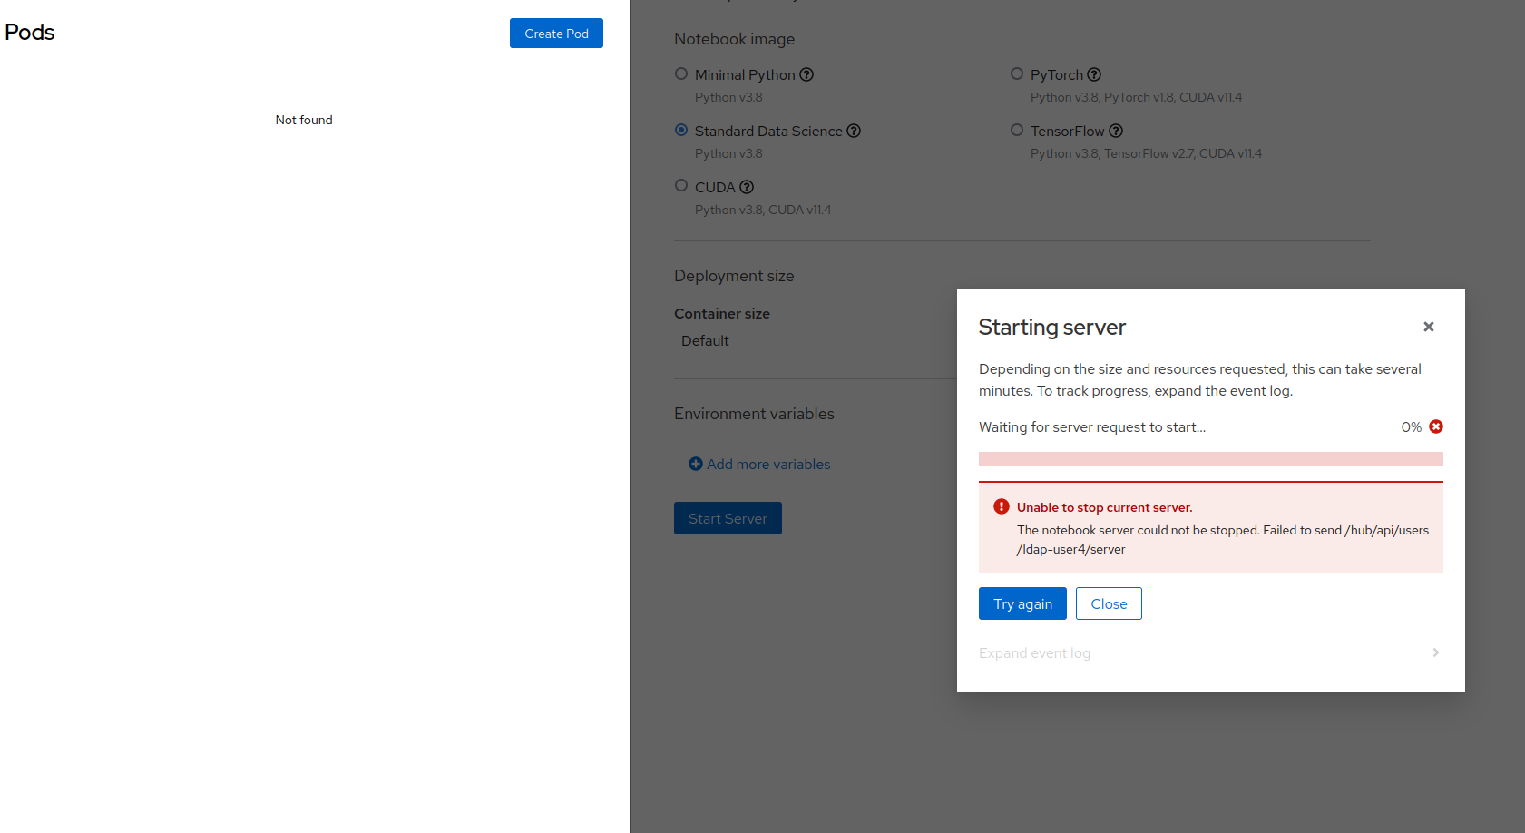Click the PyTorch help icon

point(1094,74)
